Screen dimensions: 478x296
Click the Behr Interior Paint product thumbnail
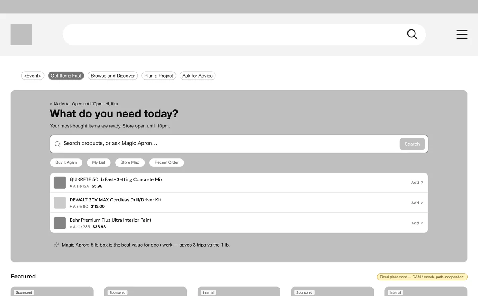pyautogui.click(x=60, y=223)
